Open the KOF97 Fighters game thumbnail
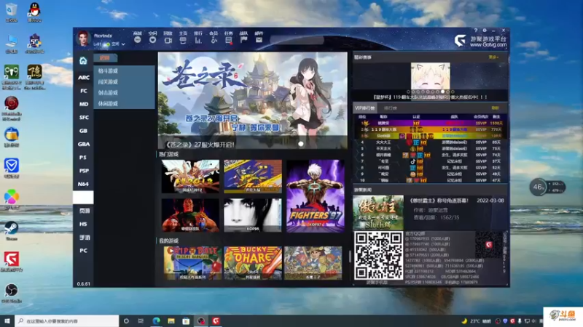The height and width of the screenshot is (327, 583). [x=316, y=195]
